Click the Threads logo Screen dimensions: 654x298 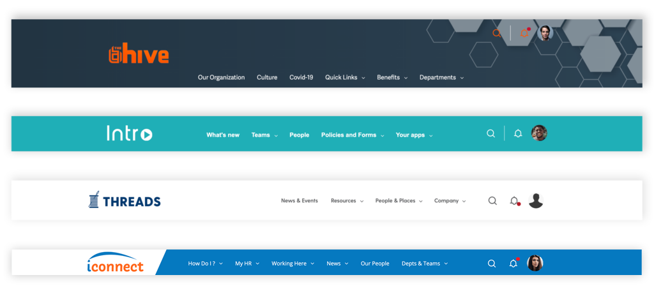click(x=125, y=200)
